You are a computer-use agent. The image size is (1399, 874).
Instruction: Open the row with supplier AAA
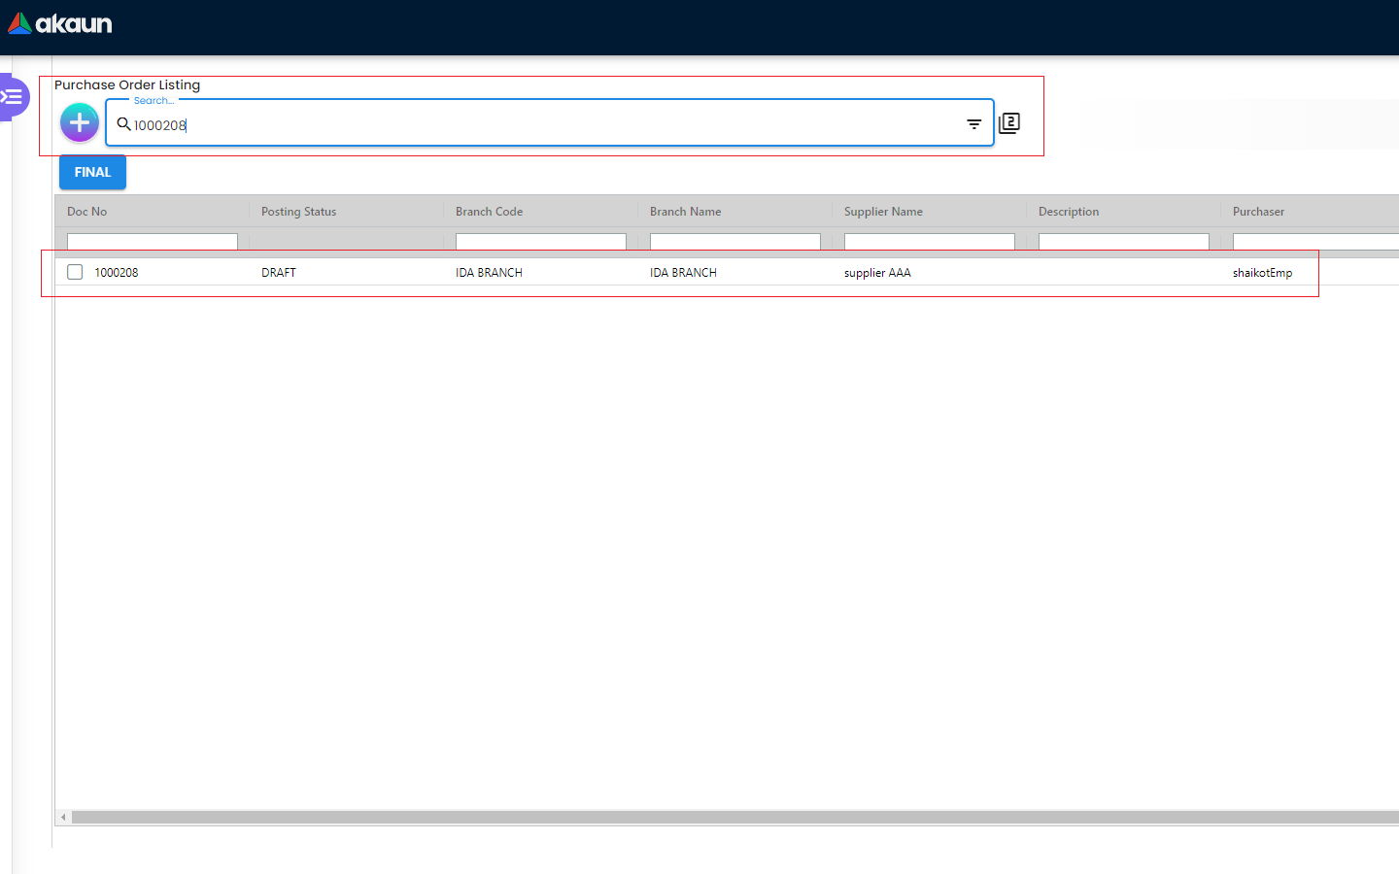877,273
